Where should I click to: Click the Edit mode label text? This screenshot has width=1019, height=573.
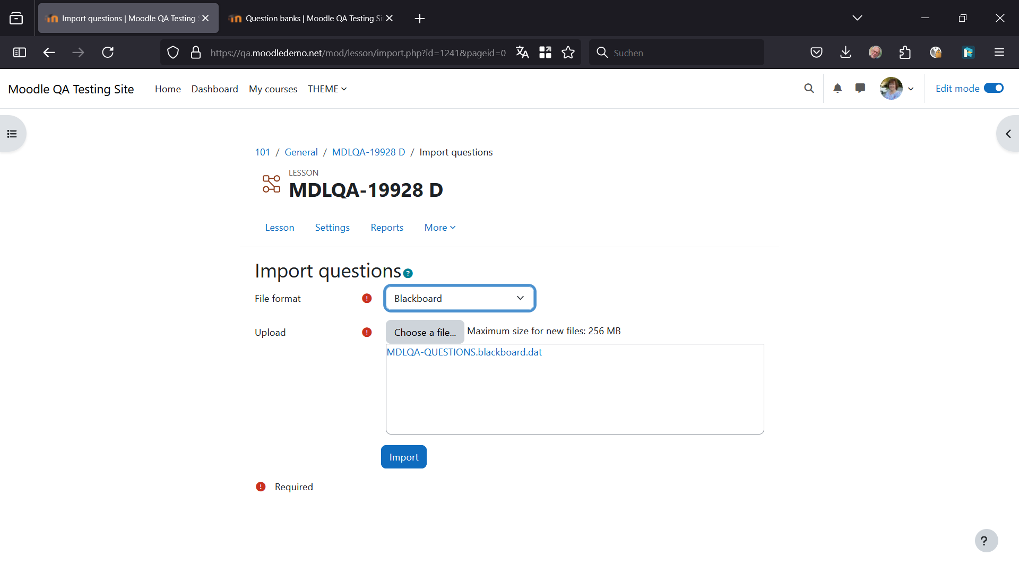pos(957,89)
